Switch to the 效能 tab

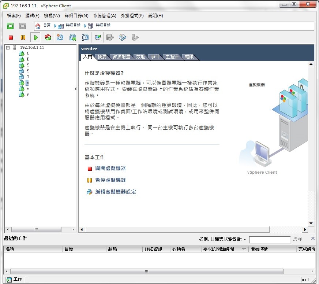pyautogui.click(x=140, y=57)
